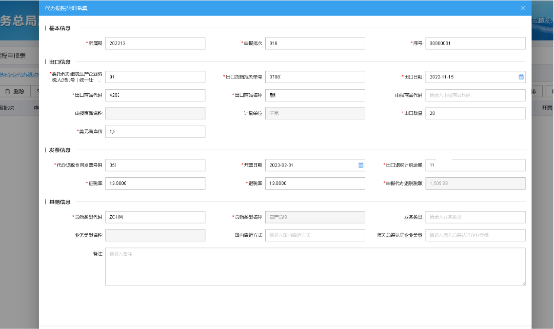Screen dimensions: 554x329
Task: Click the 发票信息 section heading
Action: tap(60, 150)
